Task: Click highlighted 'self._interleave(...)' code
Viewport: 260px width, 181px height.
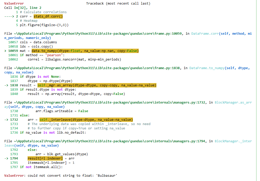Action: click(x=86, y=120)
